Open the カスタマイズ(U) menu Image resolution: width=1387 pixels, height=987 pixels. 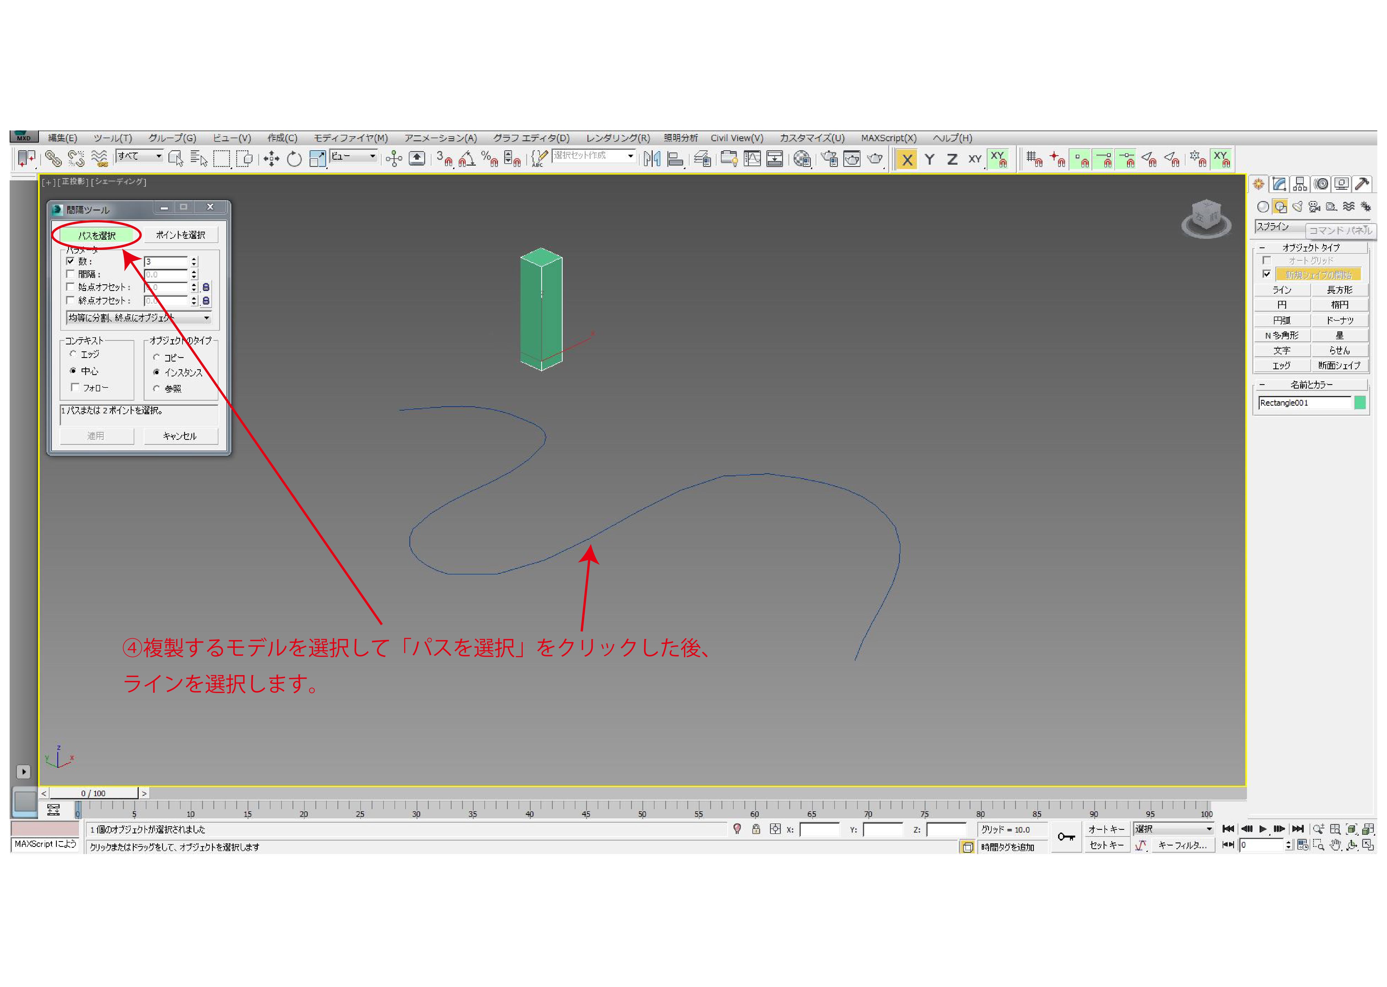point(812,138)
